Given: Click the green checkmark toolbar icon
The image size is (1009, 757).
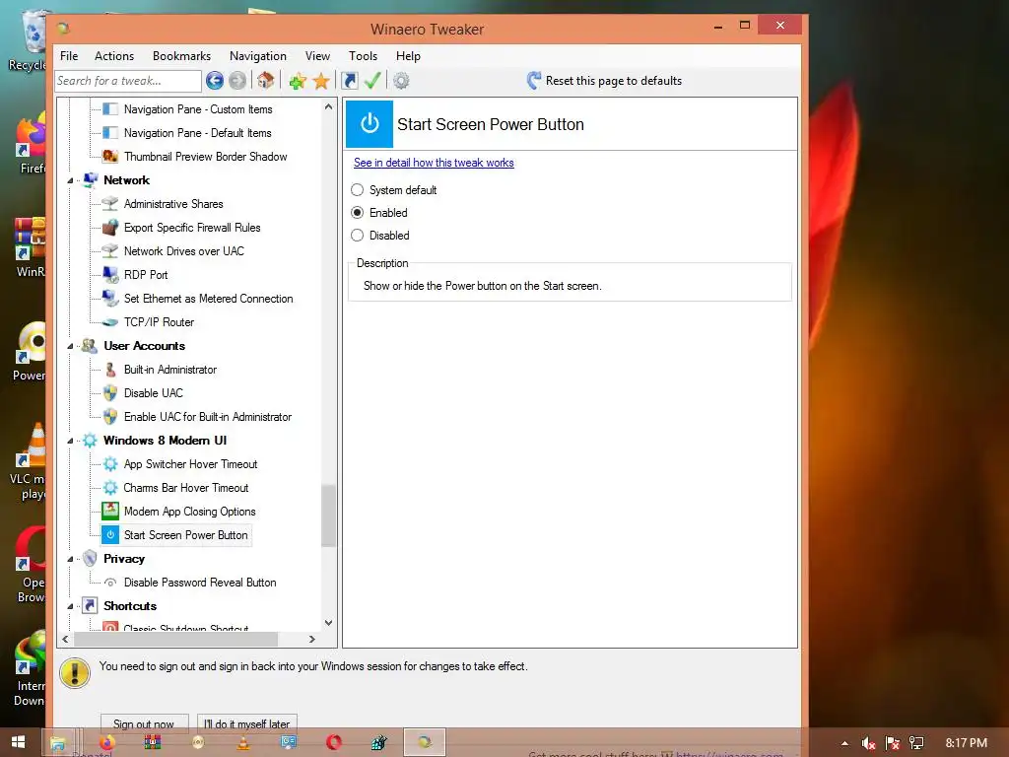Looking at the screenshot, I should coord(372,81).
